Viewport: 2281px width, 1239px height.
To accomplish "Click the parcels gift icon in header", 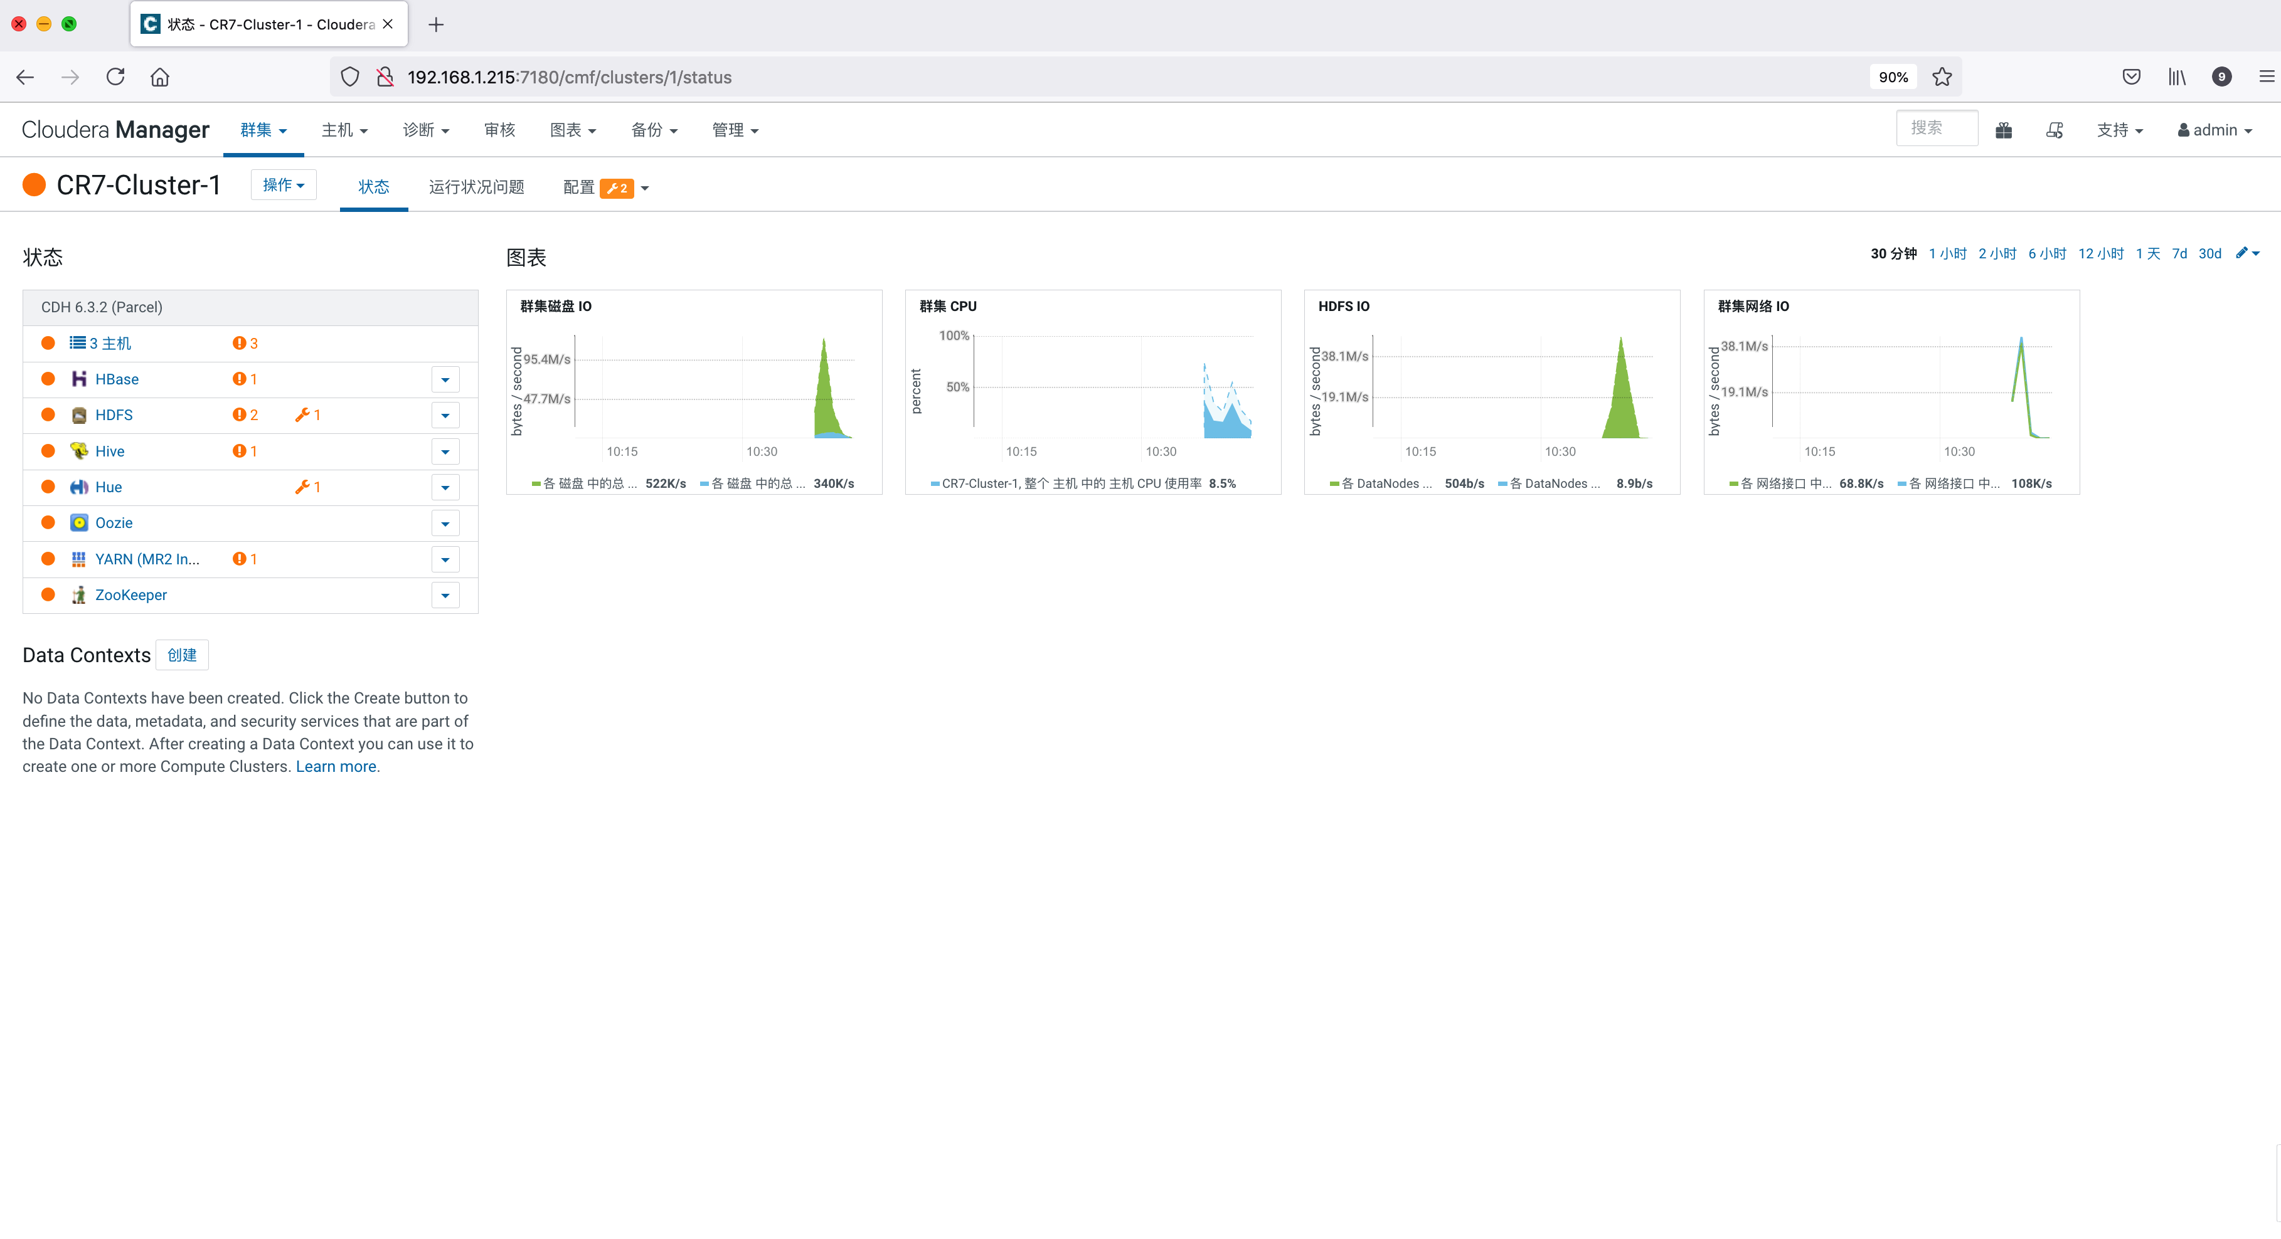I will (x=2003, y=130).
